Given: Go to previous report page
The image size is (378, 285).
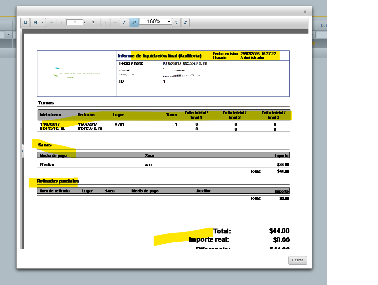Looking at the screenshot, I should point(61,22).
